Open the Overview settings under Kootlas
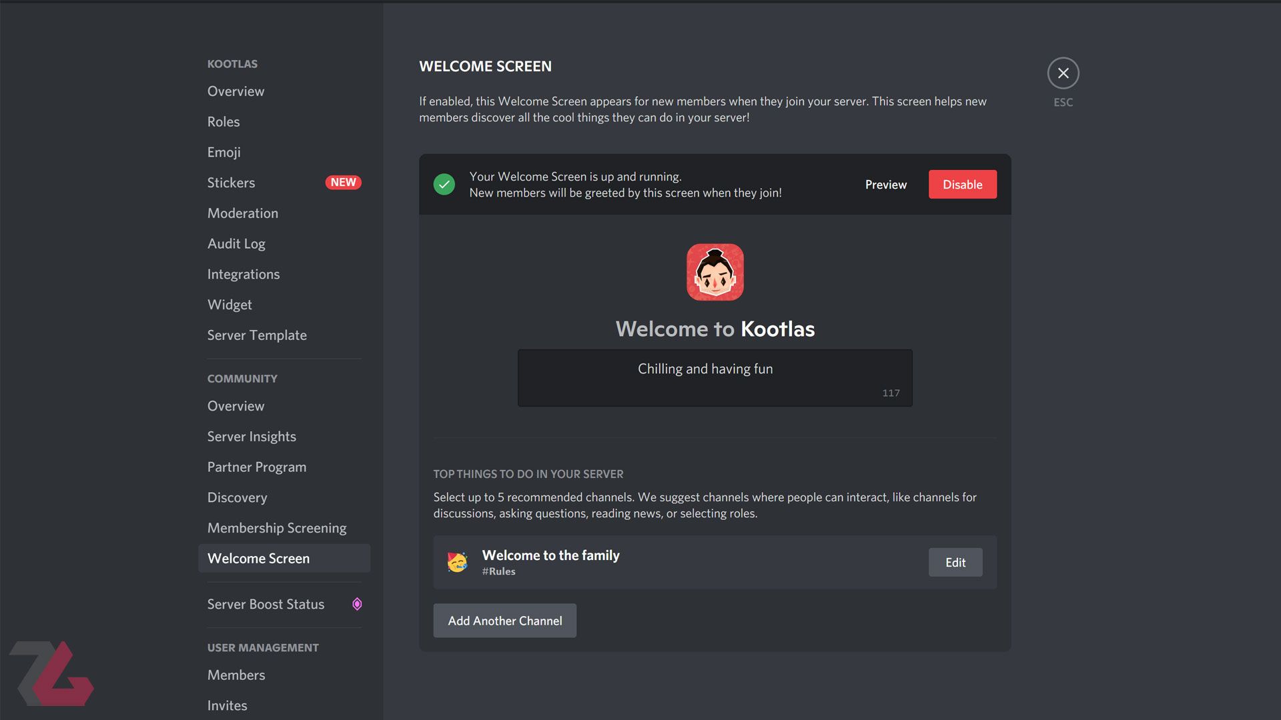1281x720 pixels. click(x=236, y=91)
